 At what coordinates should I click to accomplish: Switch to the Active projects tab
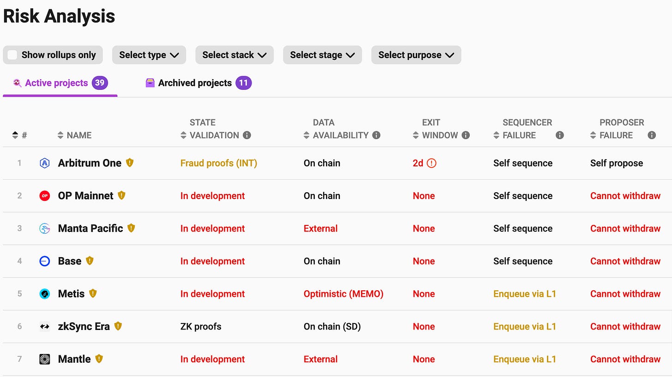coord(60,83)
